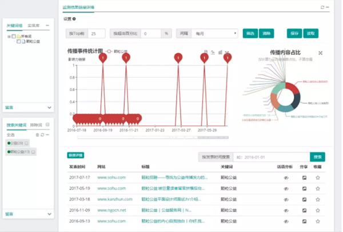Viewport: 343px width, 232px height.
Task: Check the 所有词 folder checkbox in the tree
Action: click(14, 36)
